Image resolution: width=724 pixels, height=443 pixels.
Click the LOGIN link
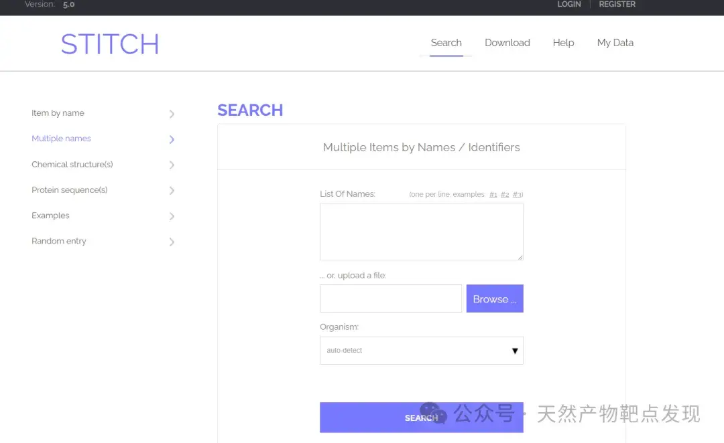click(x=569, y=4)
